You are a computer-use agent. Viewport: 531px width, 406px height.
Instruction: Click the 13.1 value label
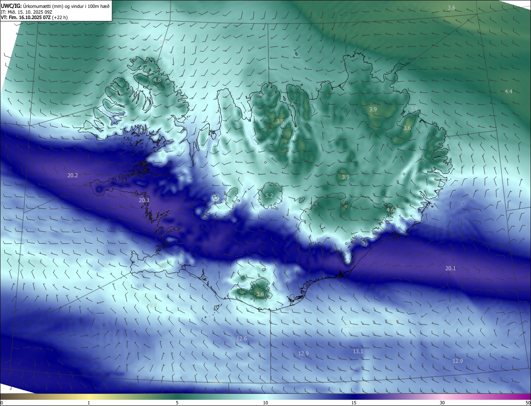pos(358,352)
